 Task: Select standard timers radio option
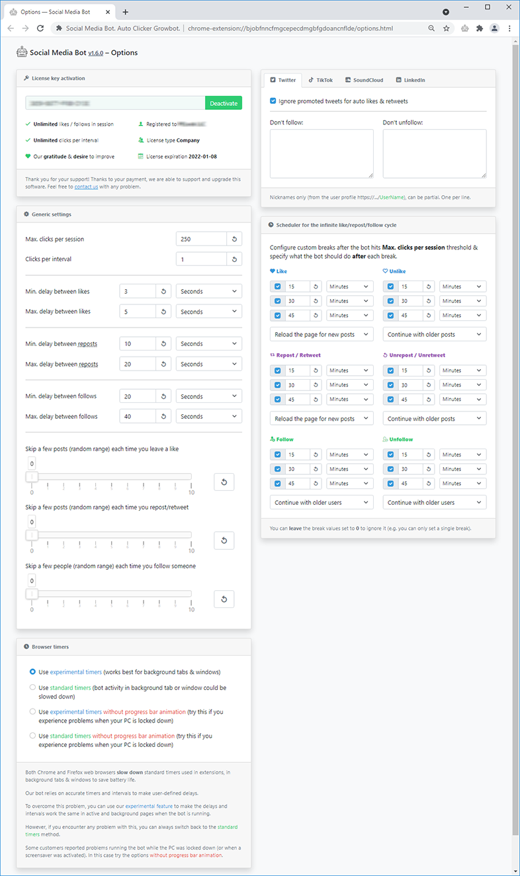[32, 687]
